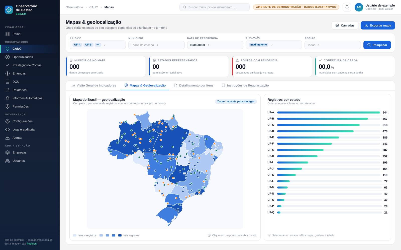Select the CAUC shield sidebar item
This screenshot has height=250, width=401.
coord(30,49)
